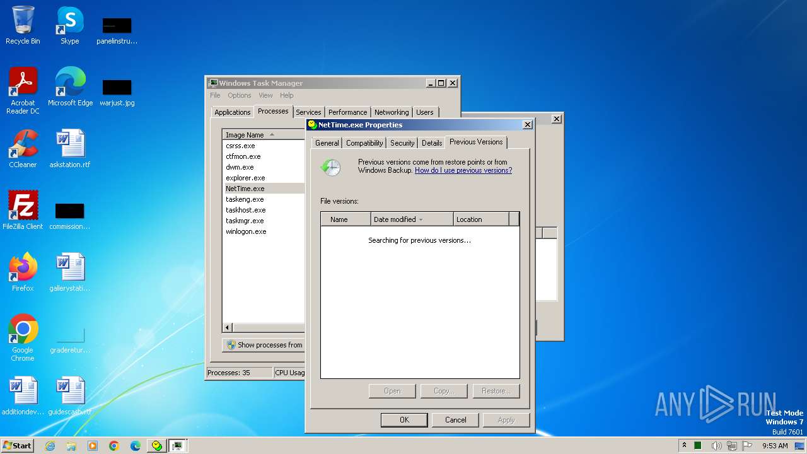807x454 pixels.
Task: Click the Location column header
Action: tap(481, 219)
